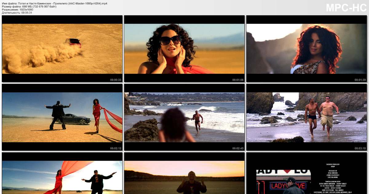Screen dimensions: 369x194
Task: Open the thumbnail stamped 00:03:18
Action: (307, 117)
